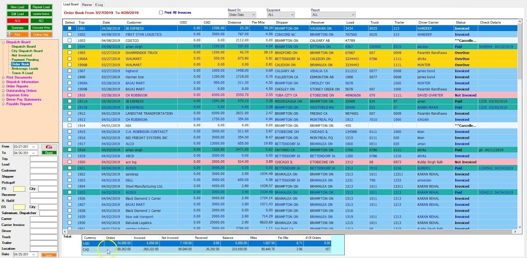Click the yellow PS input box
Image resolution: width=527 pixels, height=258 pixels.
pyautogui.click(x=19, y=189)
